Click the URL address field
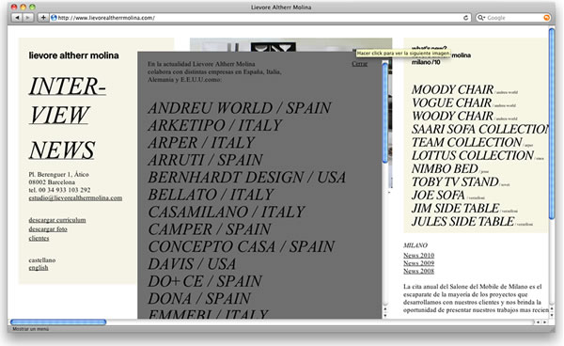This screenshot has width=564, height=346. (x=259, y=18)
